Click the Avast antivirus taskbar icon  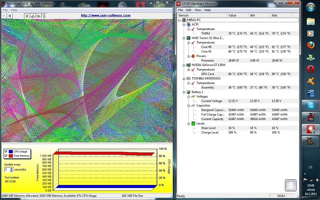[x=310, y=81]
